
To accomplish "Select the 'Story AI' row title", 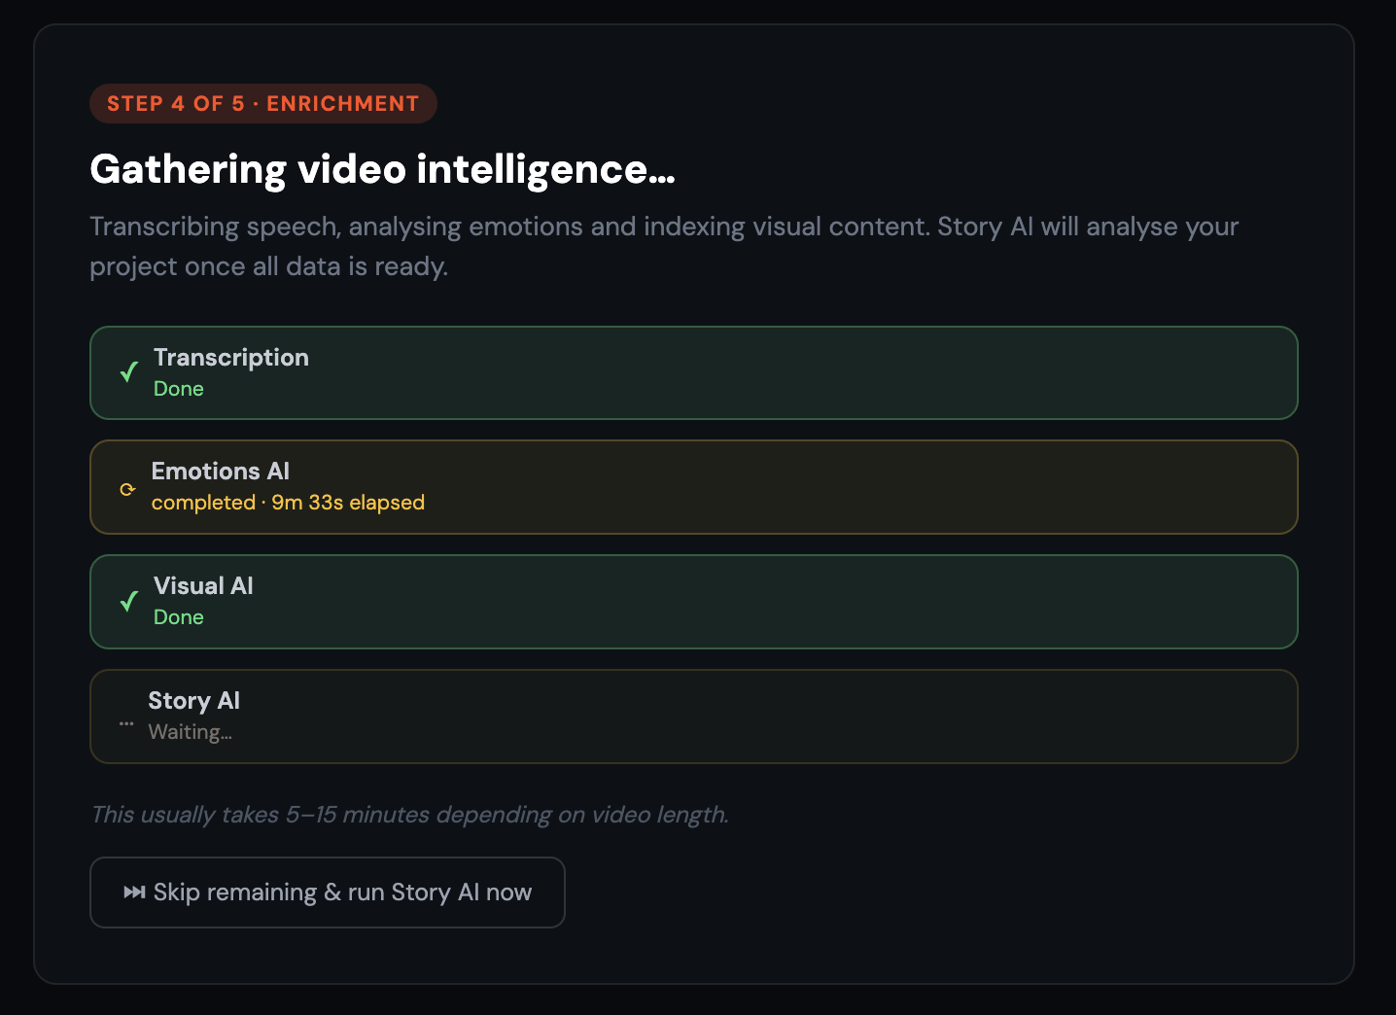I will pos(193,701).
